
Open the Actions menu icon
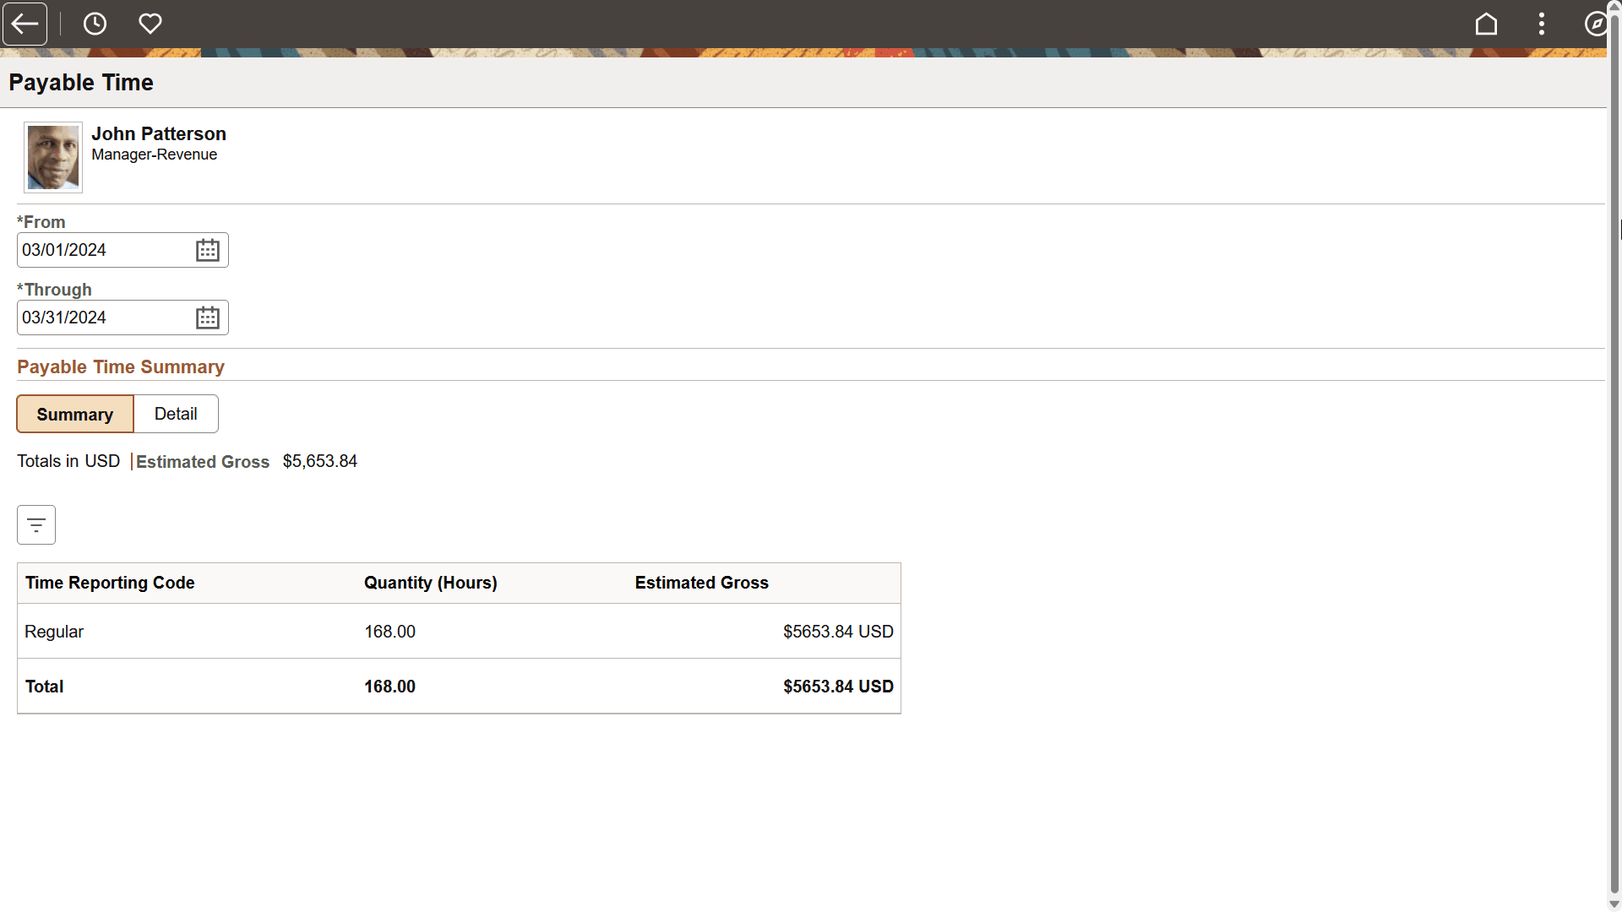click(x=1542, y=24)
